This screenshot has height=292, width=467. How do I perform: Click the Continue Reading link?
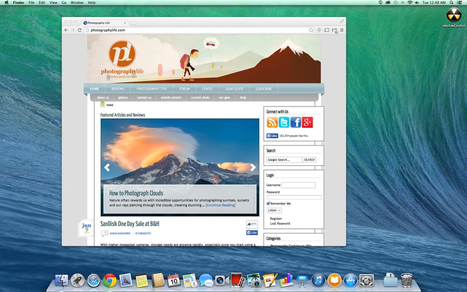(x=220, y=205)
